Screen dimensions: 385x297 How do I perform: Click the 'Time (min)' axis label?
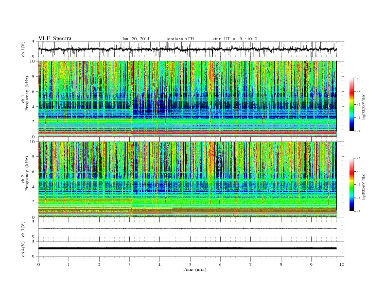(x=194, y=269)
